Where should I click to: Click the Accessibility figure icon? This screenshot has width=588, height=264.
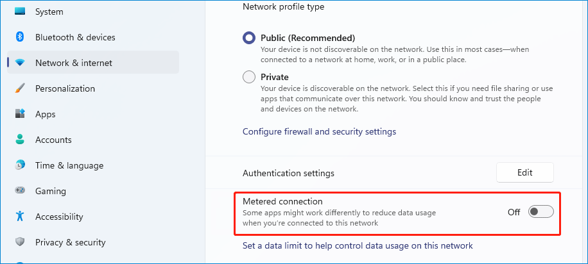[x=20, y=217]
